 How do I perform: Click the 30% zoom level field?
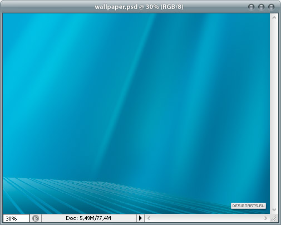click(x=16, y=218)
